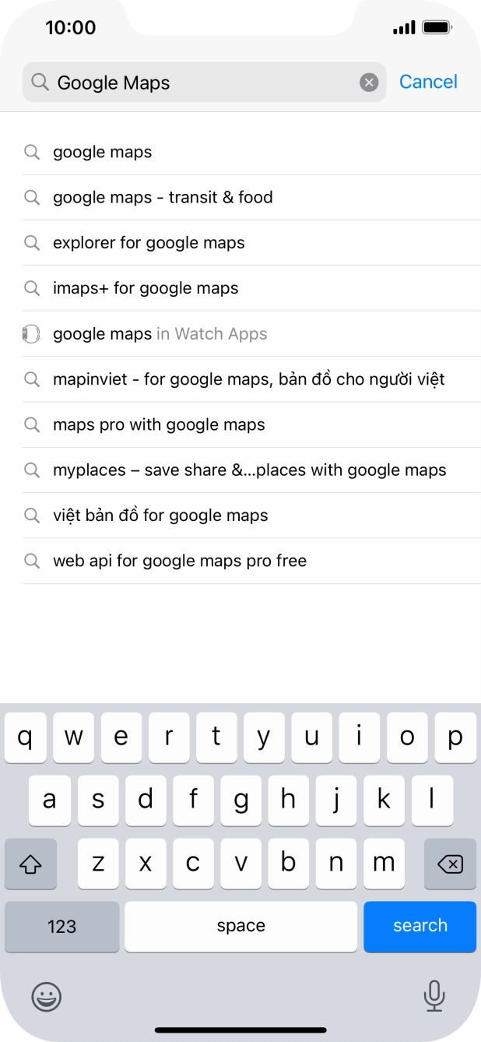Tap the Apple Watch icon next to google maps
481x1042 pixels.
pos(31,333)
